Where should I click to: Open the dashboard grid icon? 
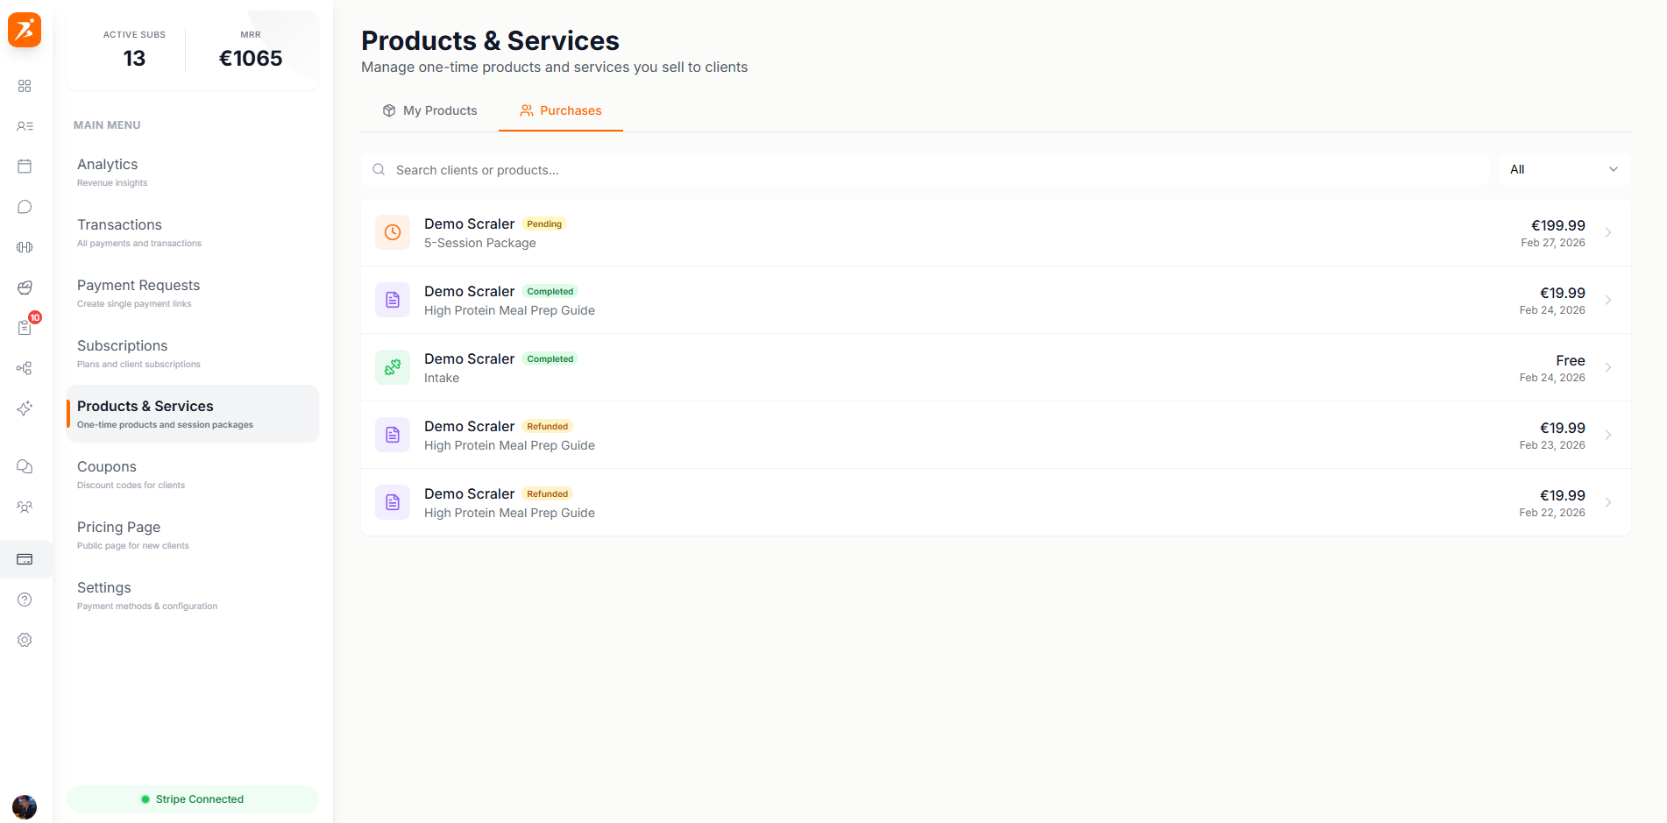[25, 86]
